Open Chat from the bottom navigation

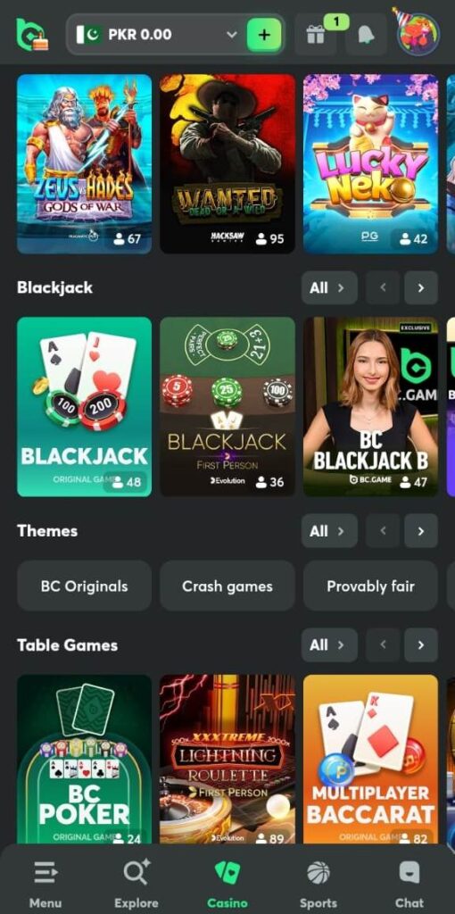409,884
